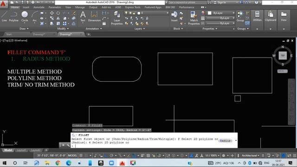Select the Line drawing tool
Viewport: 297px width, 167px height.
(x=4, y=16)
